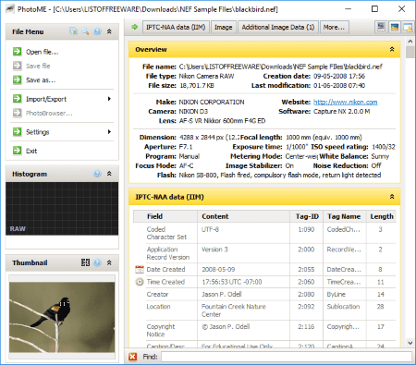Click the thumbnail view grid icon in Thumbnail header
416x365 pixels.
click(85, 262)
